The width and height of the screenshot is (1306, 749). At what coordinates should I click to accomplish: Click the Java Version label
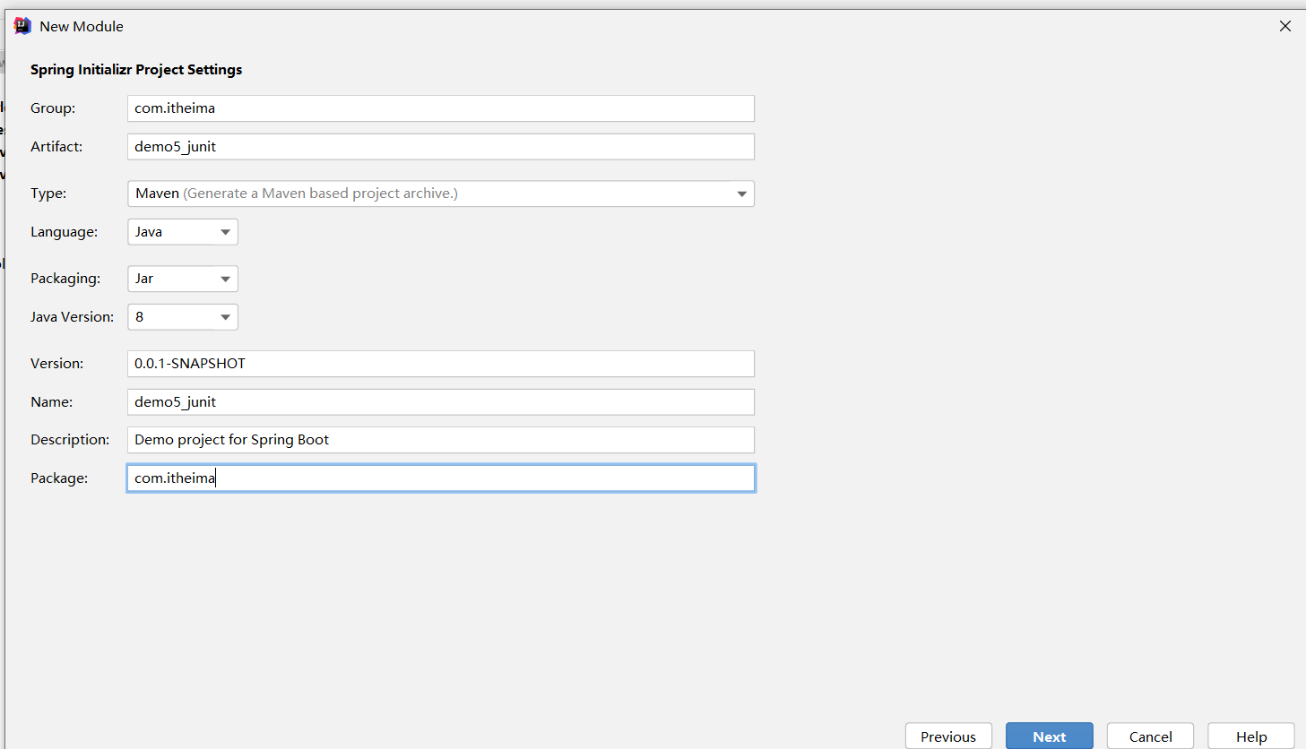pyautogui.click(x=72, y=317)
